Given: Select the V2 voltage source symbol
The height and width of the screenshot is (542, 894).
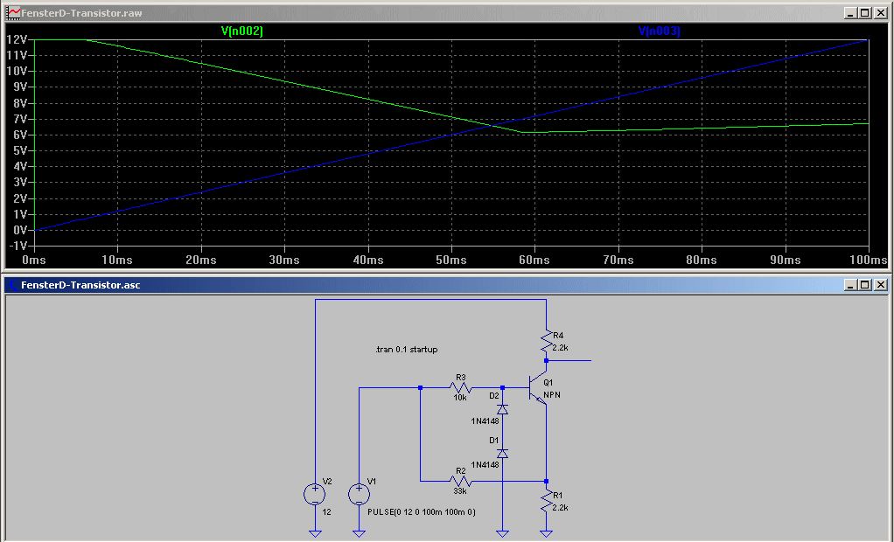Looking at the screenshot, I should [315, 494].
